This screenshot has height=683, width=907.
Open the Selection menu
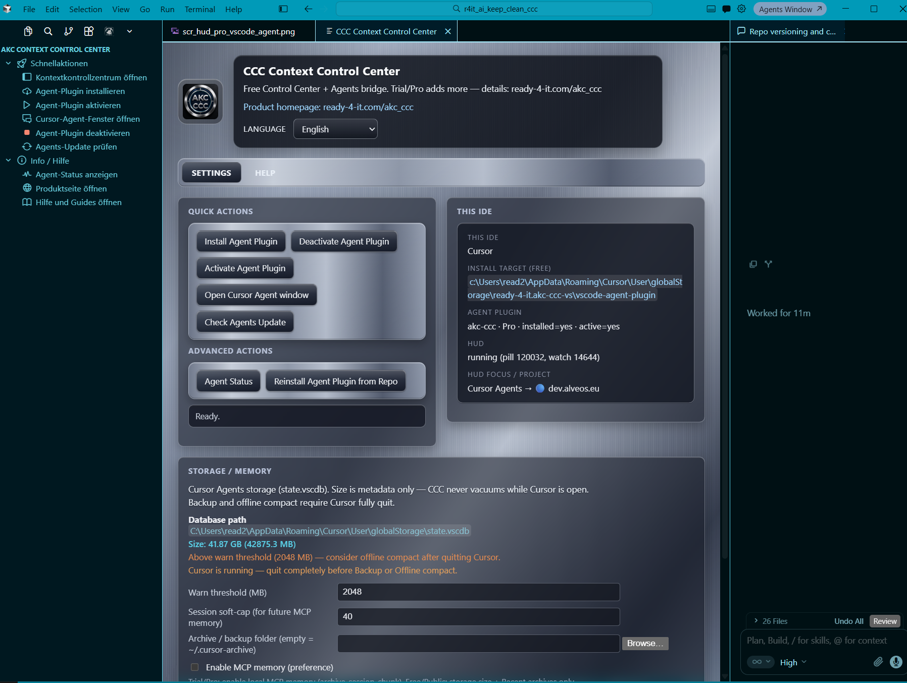pyautogui.click(x=86, y=9)
